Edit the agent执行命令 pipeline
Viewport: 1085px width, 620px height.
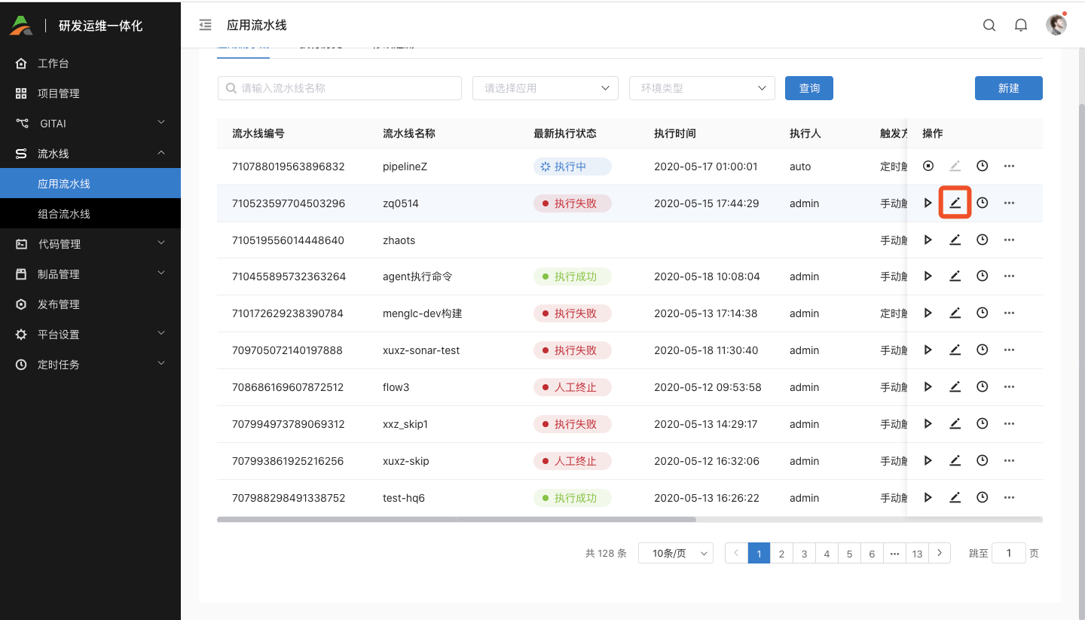(x=955, y=276)
